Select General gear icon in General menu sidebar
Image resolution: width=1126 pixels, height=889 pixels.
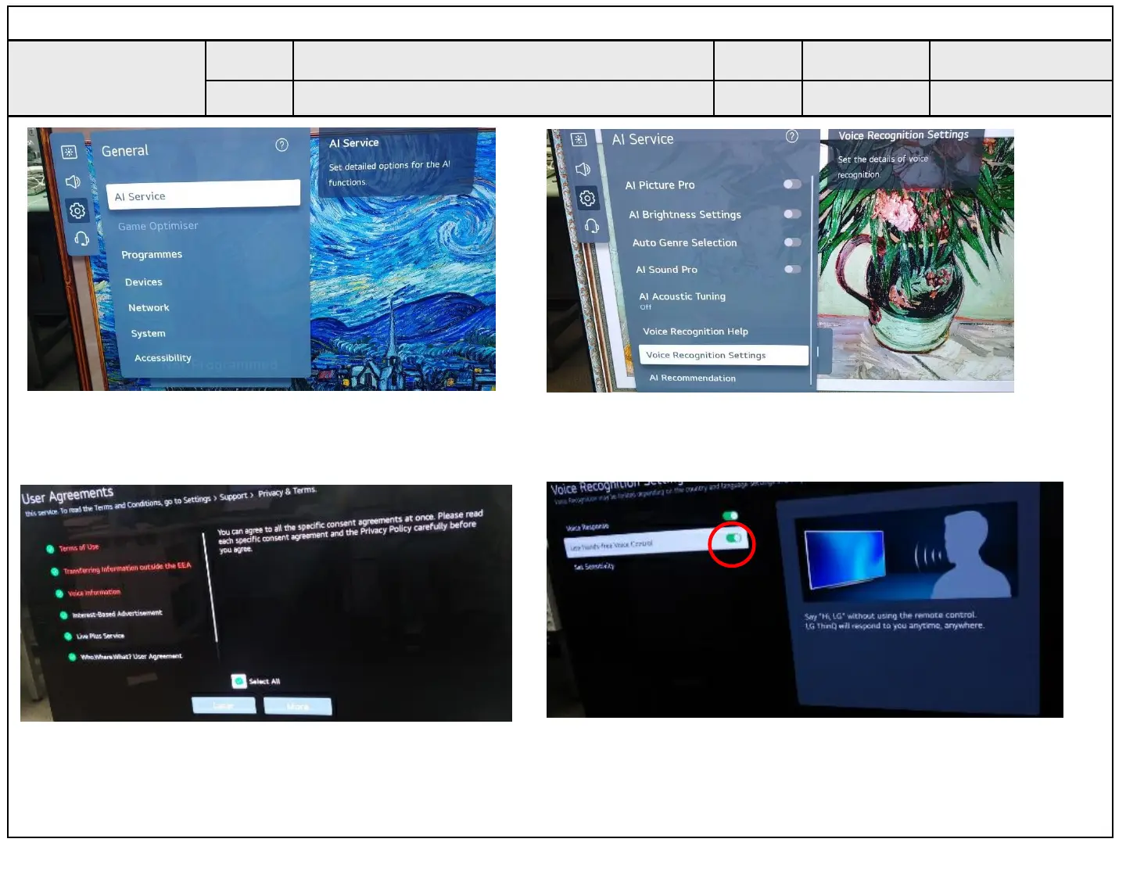pyautogui.click(x=77, y=210)
